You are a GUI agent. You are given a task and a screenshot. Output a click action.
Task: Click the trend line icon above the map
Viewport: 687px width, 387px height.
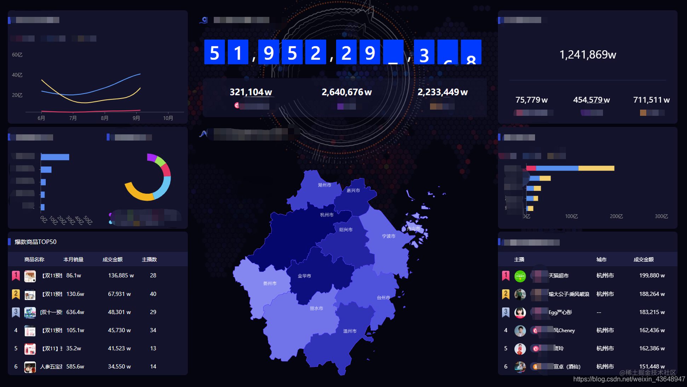[x=203, y=133]
